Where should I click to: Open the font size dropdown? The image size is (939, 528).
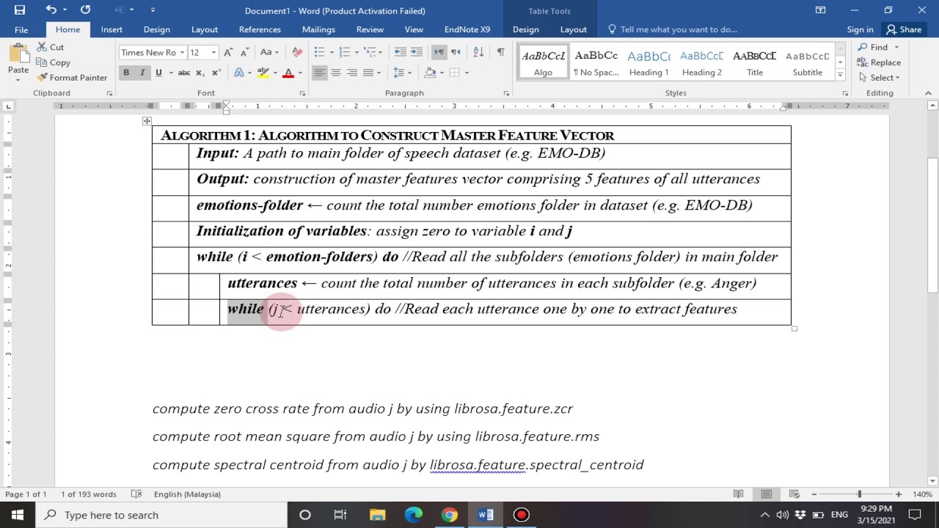click(213, 53)
